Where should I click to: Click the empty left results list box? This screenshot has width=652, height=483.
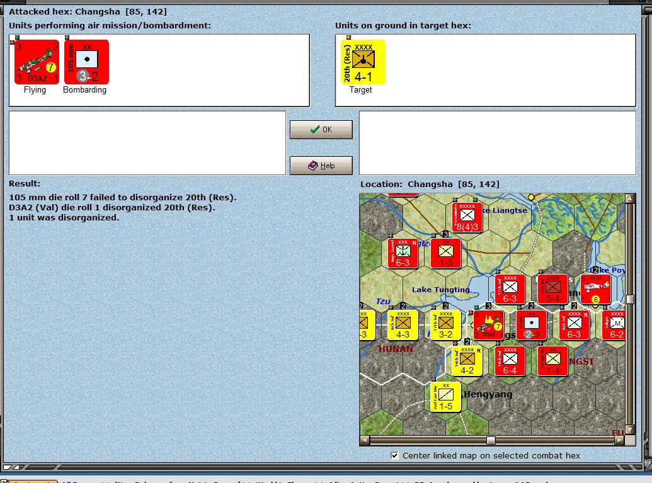click(147, 143)
